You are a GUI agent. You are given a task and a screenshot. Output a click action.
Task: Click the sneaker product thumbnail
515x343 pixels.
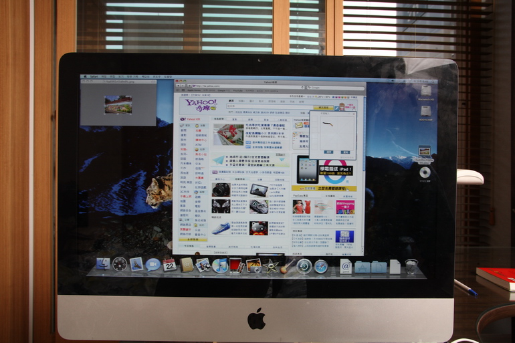(221, 228)
